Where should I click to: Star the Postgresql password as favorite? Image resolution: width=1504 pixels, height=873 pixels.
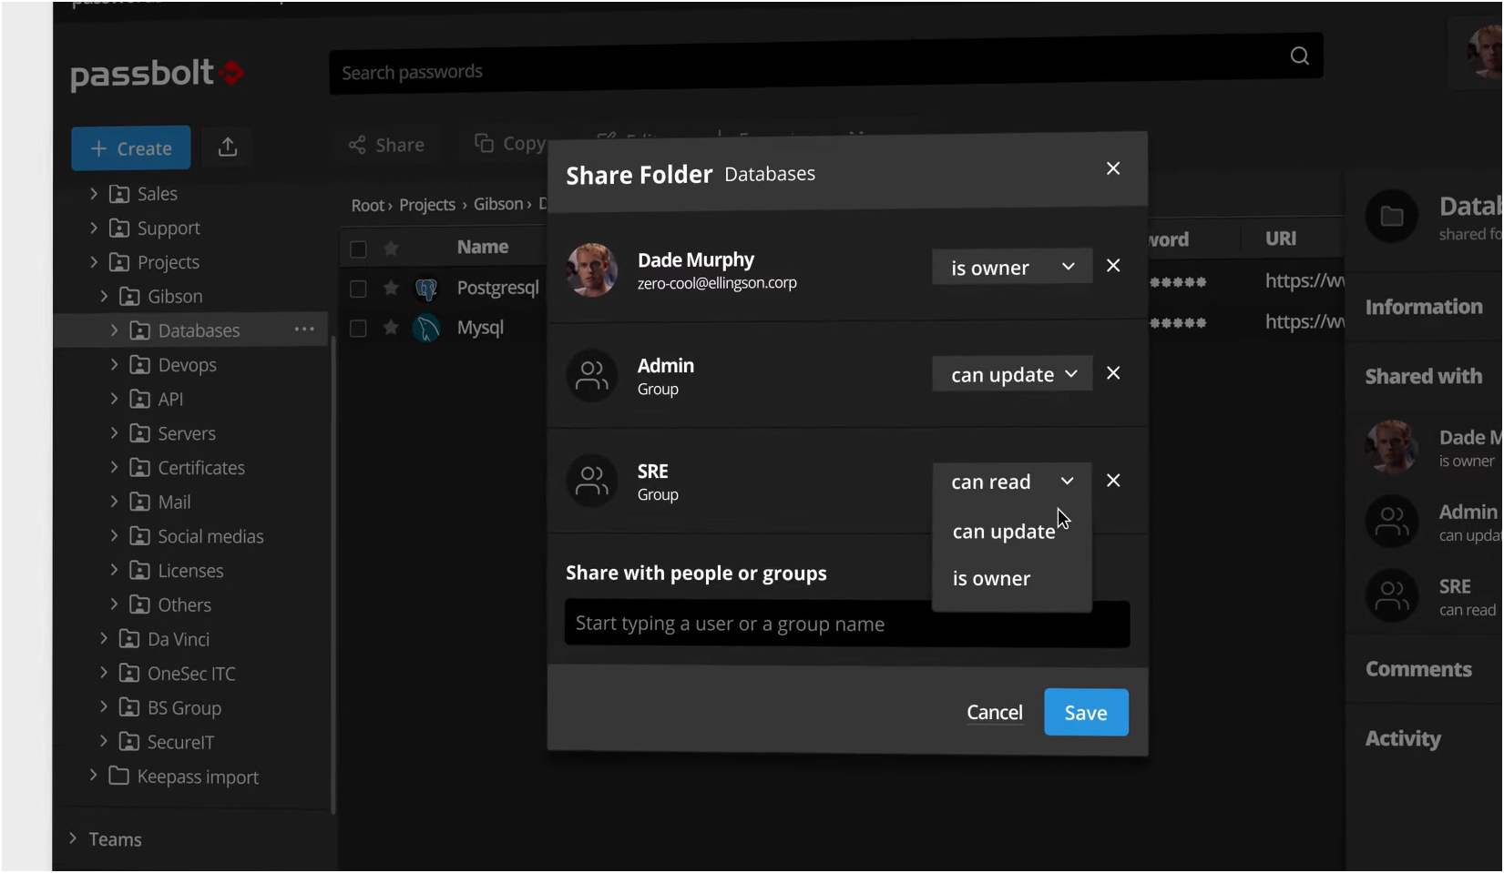(x=391, y=289)
